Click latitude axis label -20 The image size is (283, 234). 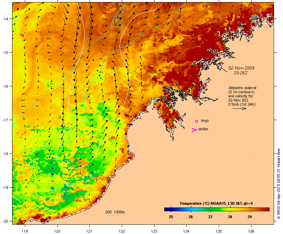5,221
